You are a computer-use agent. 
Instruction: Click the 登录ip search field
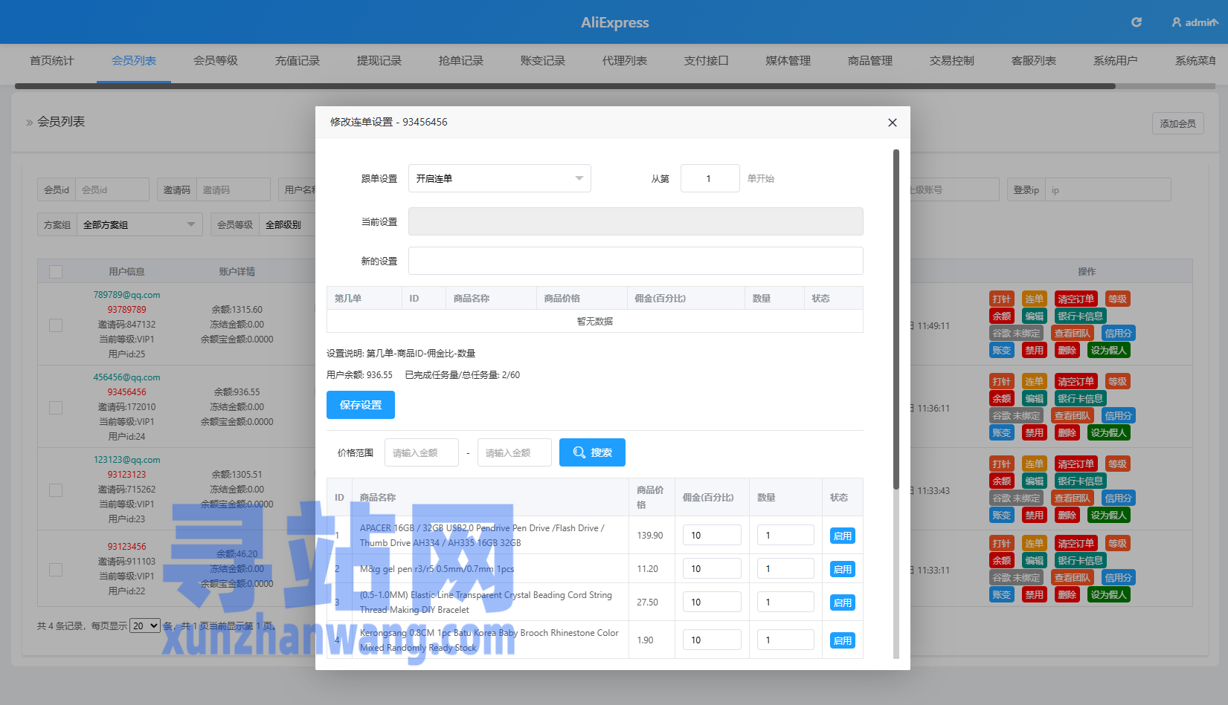(1108, 189)
